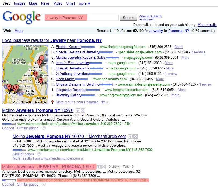
Task: Click the relevance bar beside americasbestcompanies.com URL
Action: 9,180
